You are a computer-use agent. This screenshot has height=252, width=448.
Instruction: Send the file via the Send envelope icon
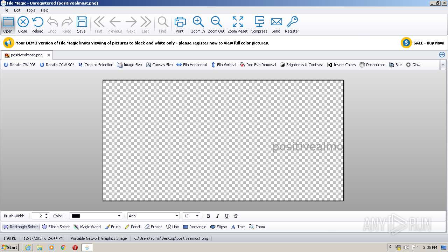point(276,25)
